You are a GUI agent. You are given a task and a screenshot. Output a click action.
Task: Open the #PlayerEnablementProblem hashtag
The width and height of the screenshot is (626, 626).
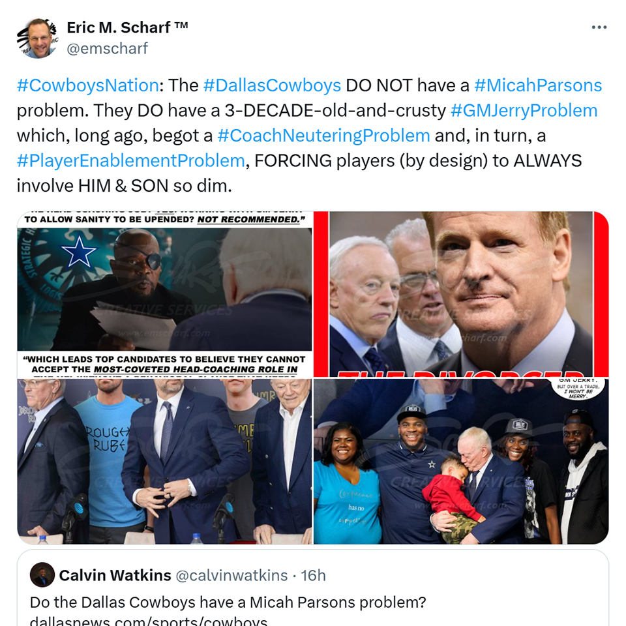point(130,161)
